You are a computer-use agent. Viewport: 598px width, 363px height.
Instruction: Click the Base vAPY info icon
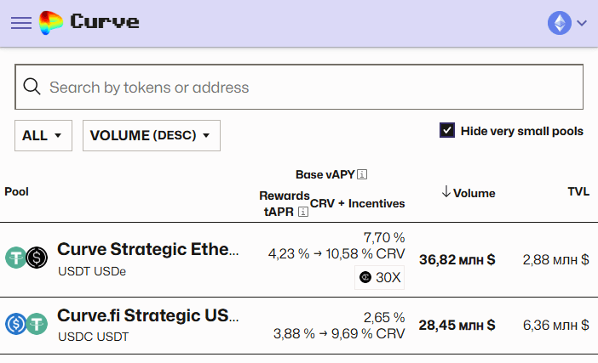pos(362,174)
